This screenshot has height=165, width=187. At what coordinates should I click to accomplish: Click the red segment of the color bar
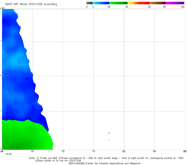145,3
